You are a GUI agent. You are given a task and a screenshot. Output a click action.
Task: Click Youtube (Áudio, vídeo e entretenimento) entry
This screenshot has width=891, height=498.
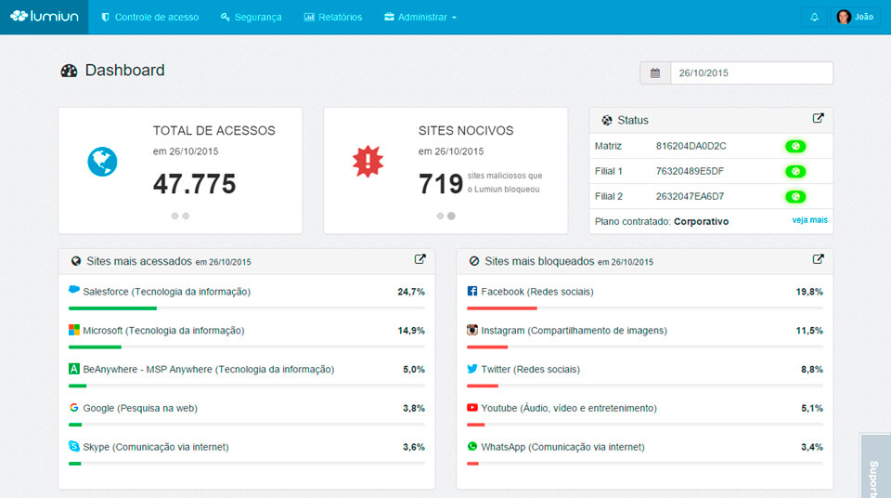coord(569,408)
